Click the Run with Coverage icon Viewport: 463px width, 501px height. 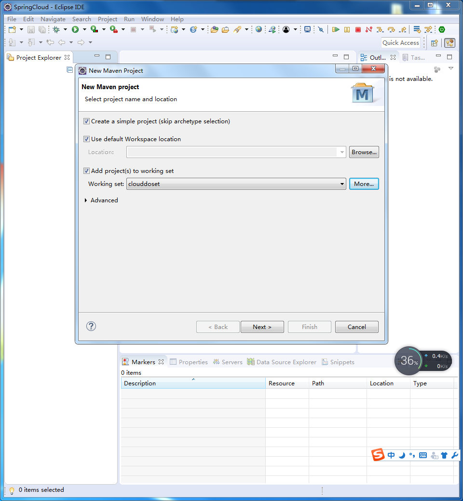click(x=94, y=29)
